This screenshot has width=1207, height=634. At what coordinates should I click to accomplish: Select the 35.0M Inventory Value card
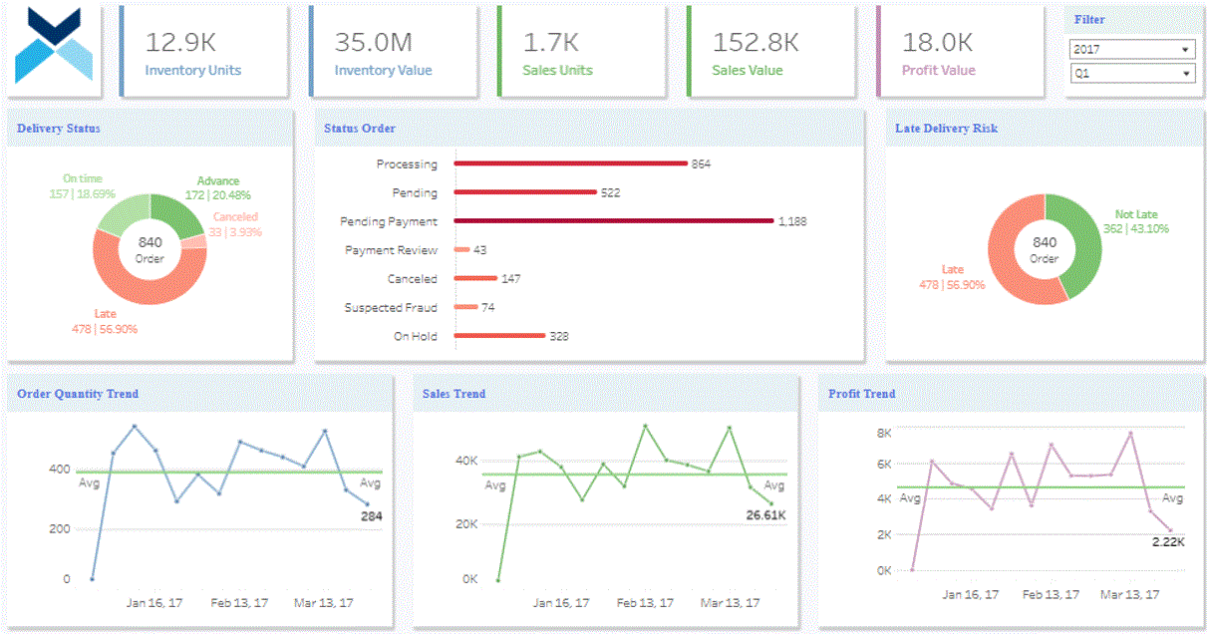coord(394,52)
